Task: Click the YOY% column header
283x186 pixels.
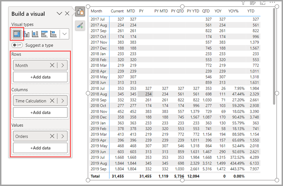Action: pyautogui.click(x=233, y=11)
